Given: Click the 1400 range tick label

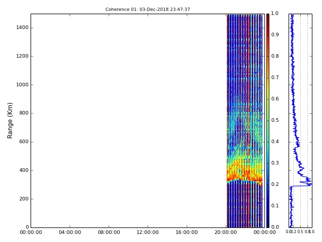Looking at the screenshot, I should (x=23, y=27).
